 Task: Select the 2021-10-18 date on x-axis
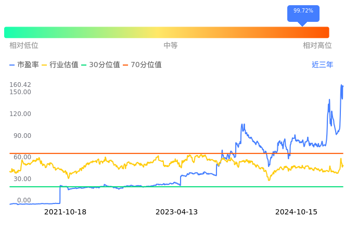tap(65, 212)
